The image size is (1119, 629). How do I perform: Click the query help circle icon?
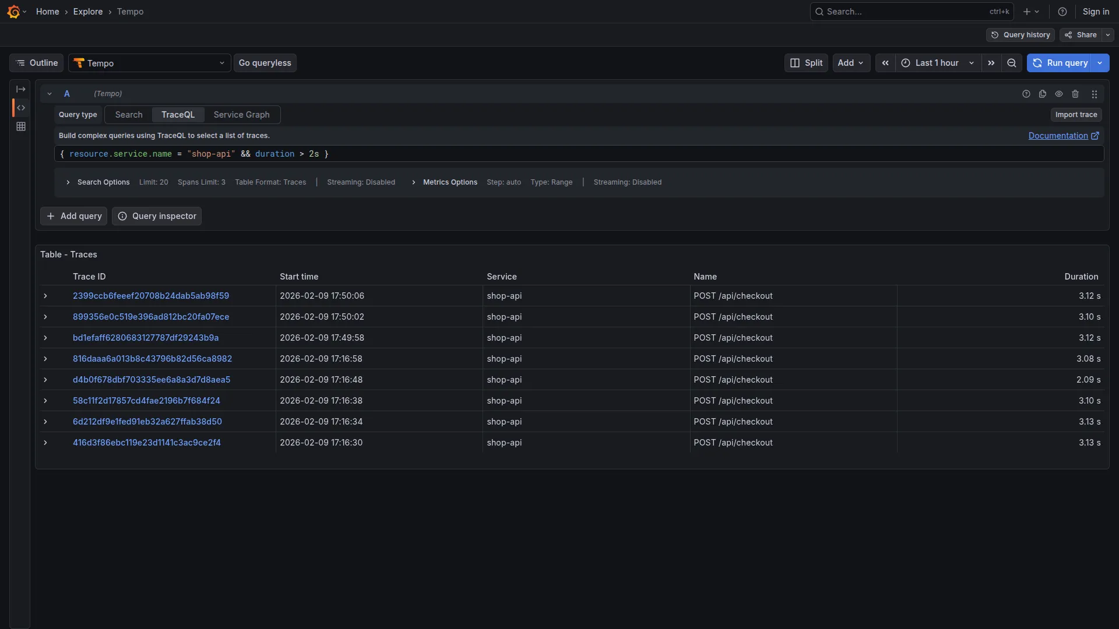[x=1026, y=93]
